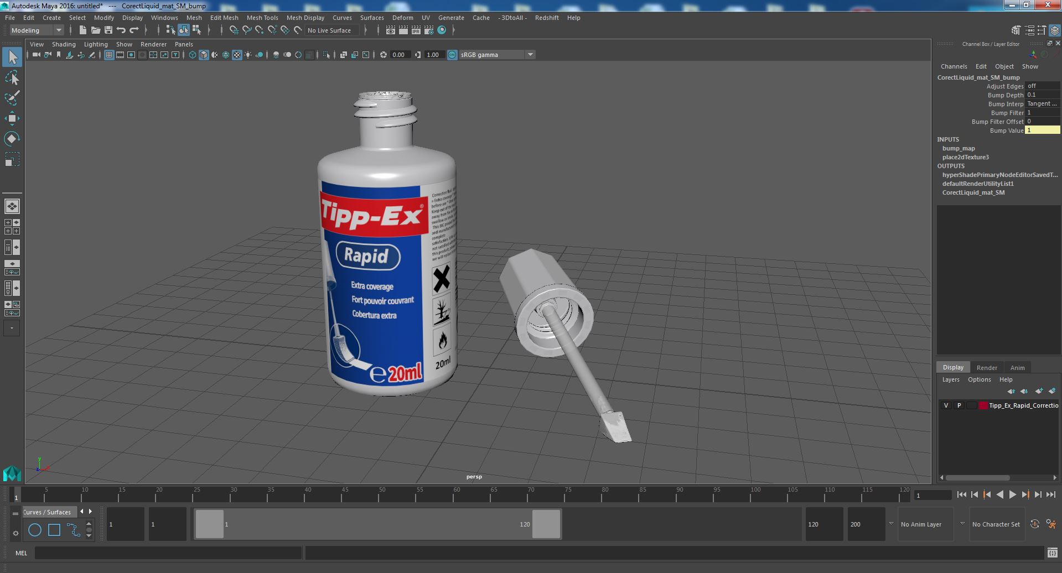
Task: Jump to end of playback range
Action: 1051,495
